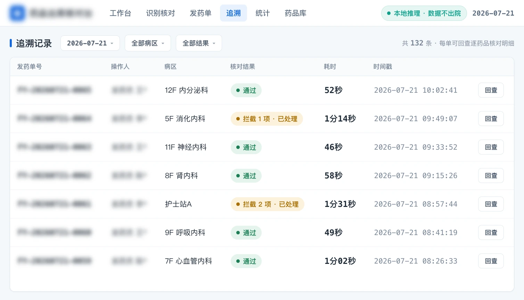The height and width of the screenshot is (300, 524).
Task: Click the header date 2026-07-21 at top right
Action: (x=493, y=13)
